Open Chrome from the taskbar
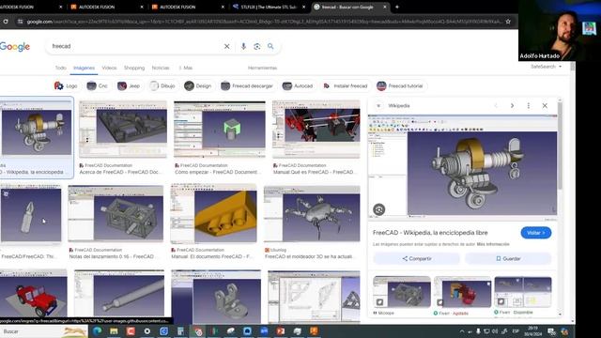 tap(197, 331)
